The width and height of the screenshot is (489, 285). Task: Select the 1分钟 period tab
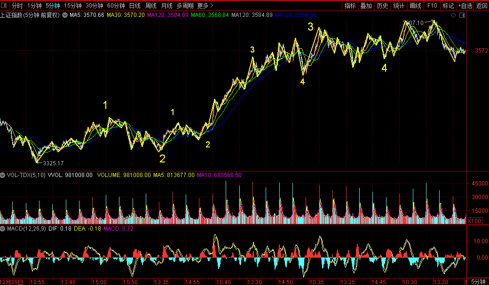pos(34,6)
